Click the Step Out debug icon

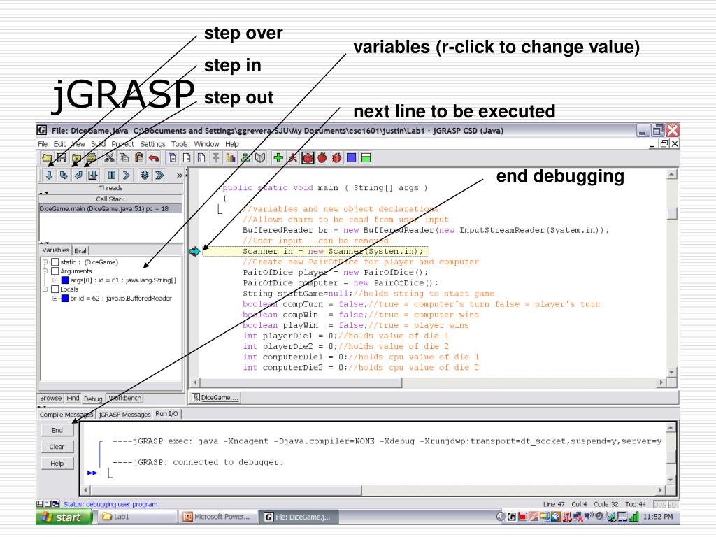click(78, 175)
